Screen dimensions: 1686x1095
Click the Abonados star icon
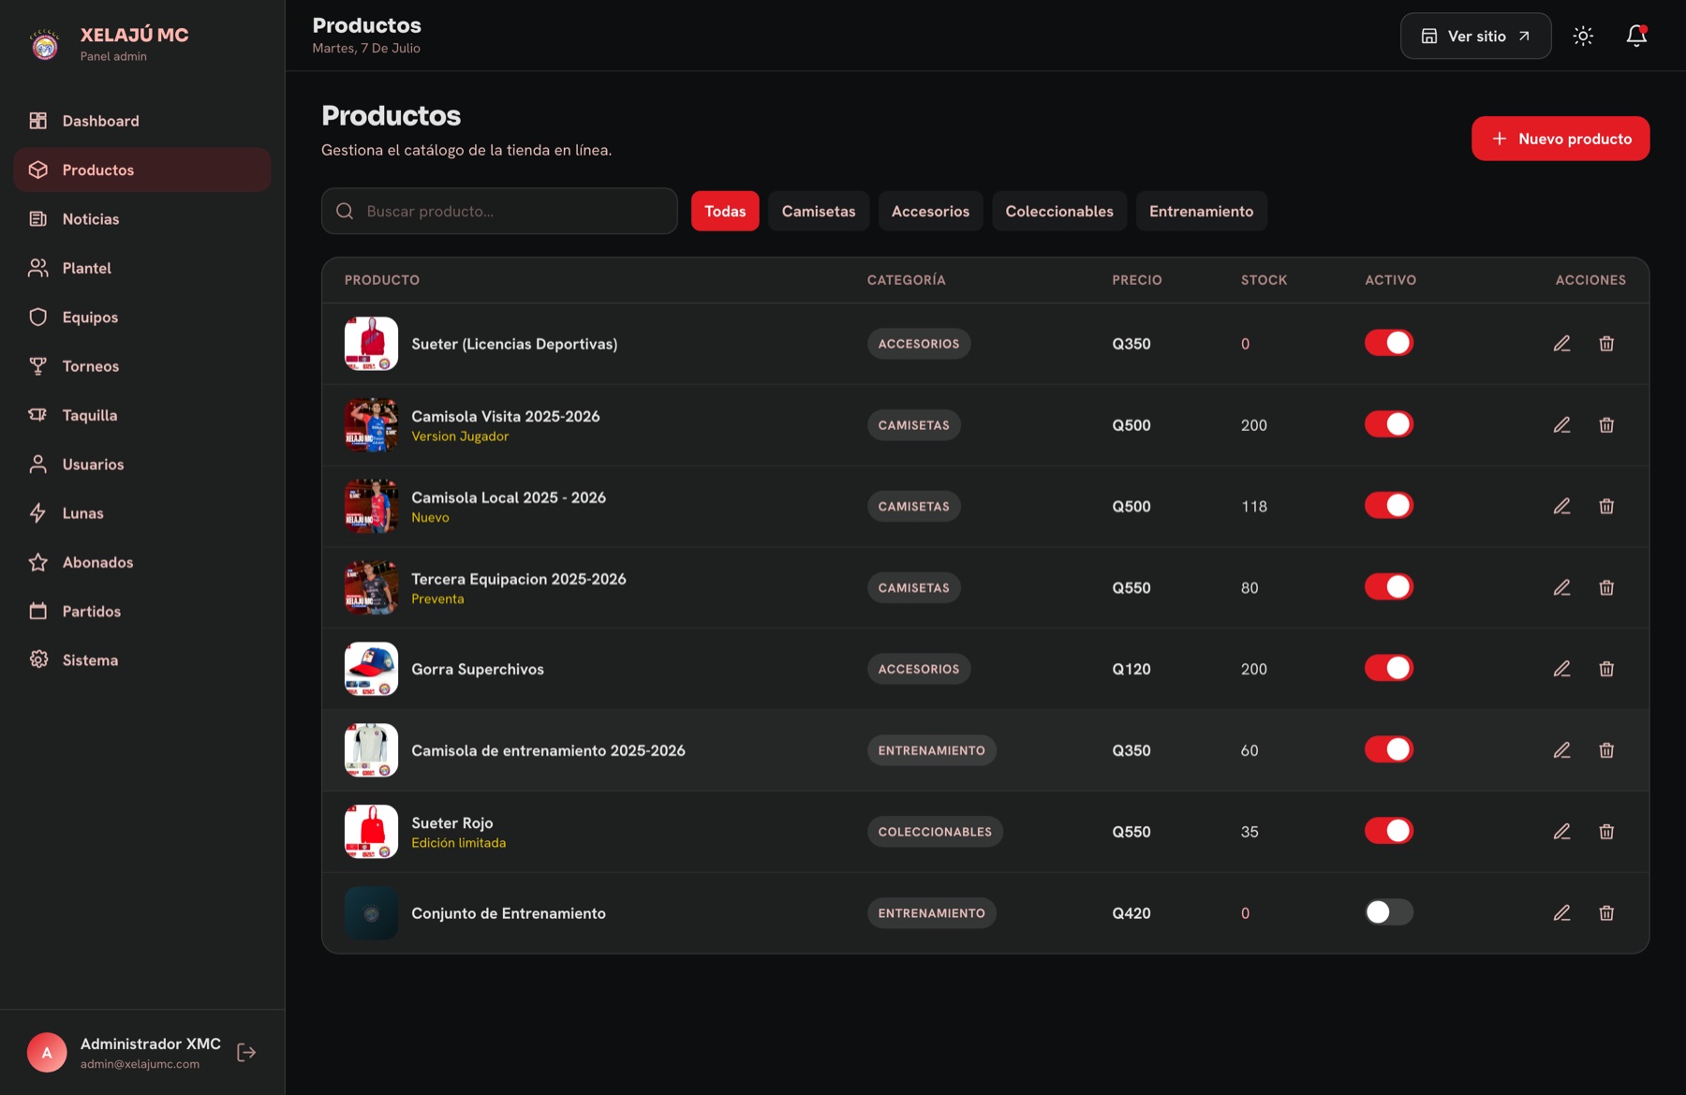[x=38, y=562]
